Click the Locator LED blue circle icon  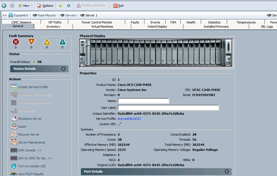click(14, 166)
